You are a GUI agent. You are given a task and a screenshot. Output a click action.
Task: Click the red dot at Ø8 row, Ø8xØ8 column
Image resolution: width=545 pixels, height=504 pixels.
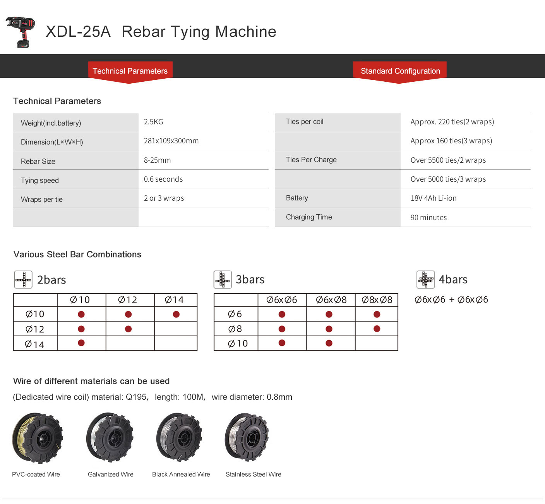377,329
